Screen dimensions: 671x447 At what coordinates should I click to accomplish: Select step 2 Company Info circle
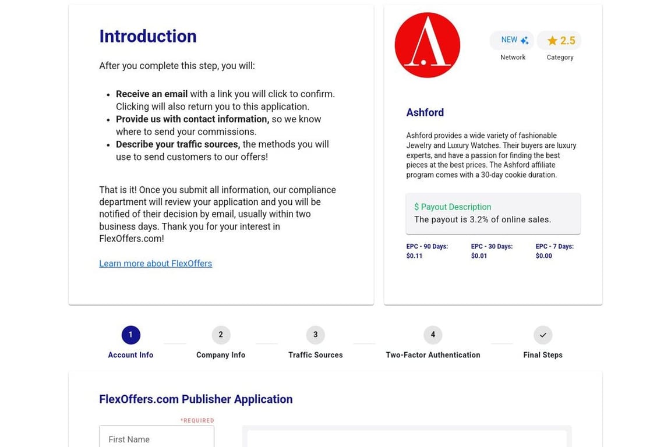[x=221, y=335]
